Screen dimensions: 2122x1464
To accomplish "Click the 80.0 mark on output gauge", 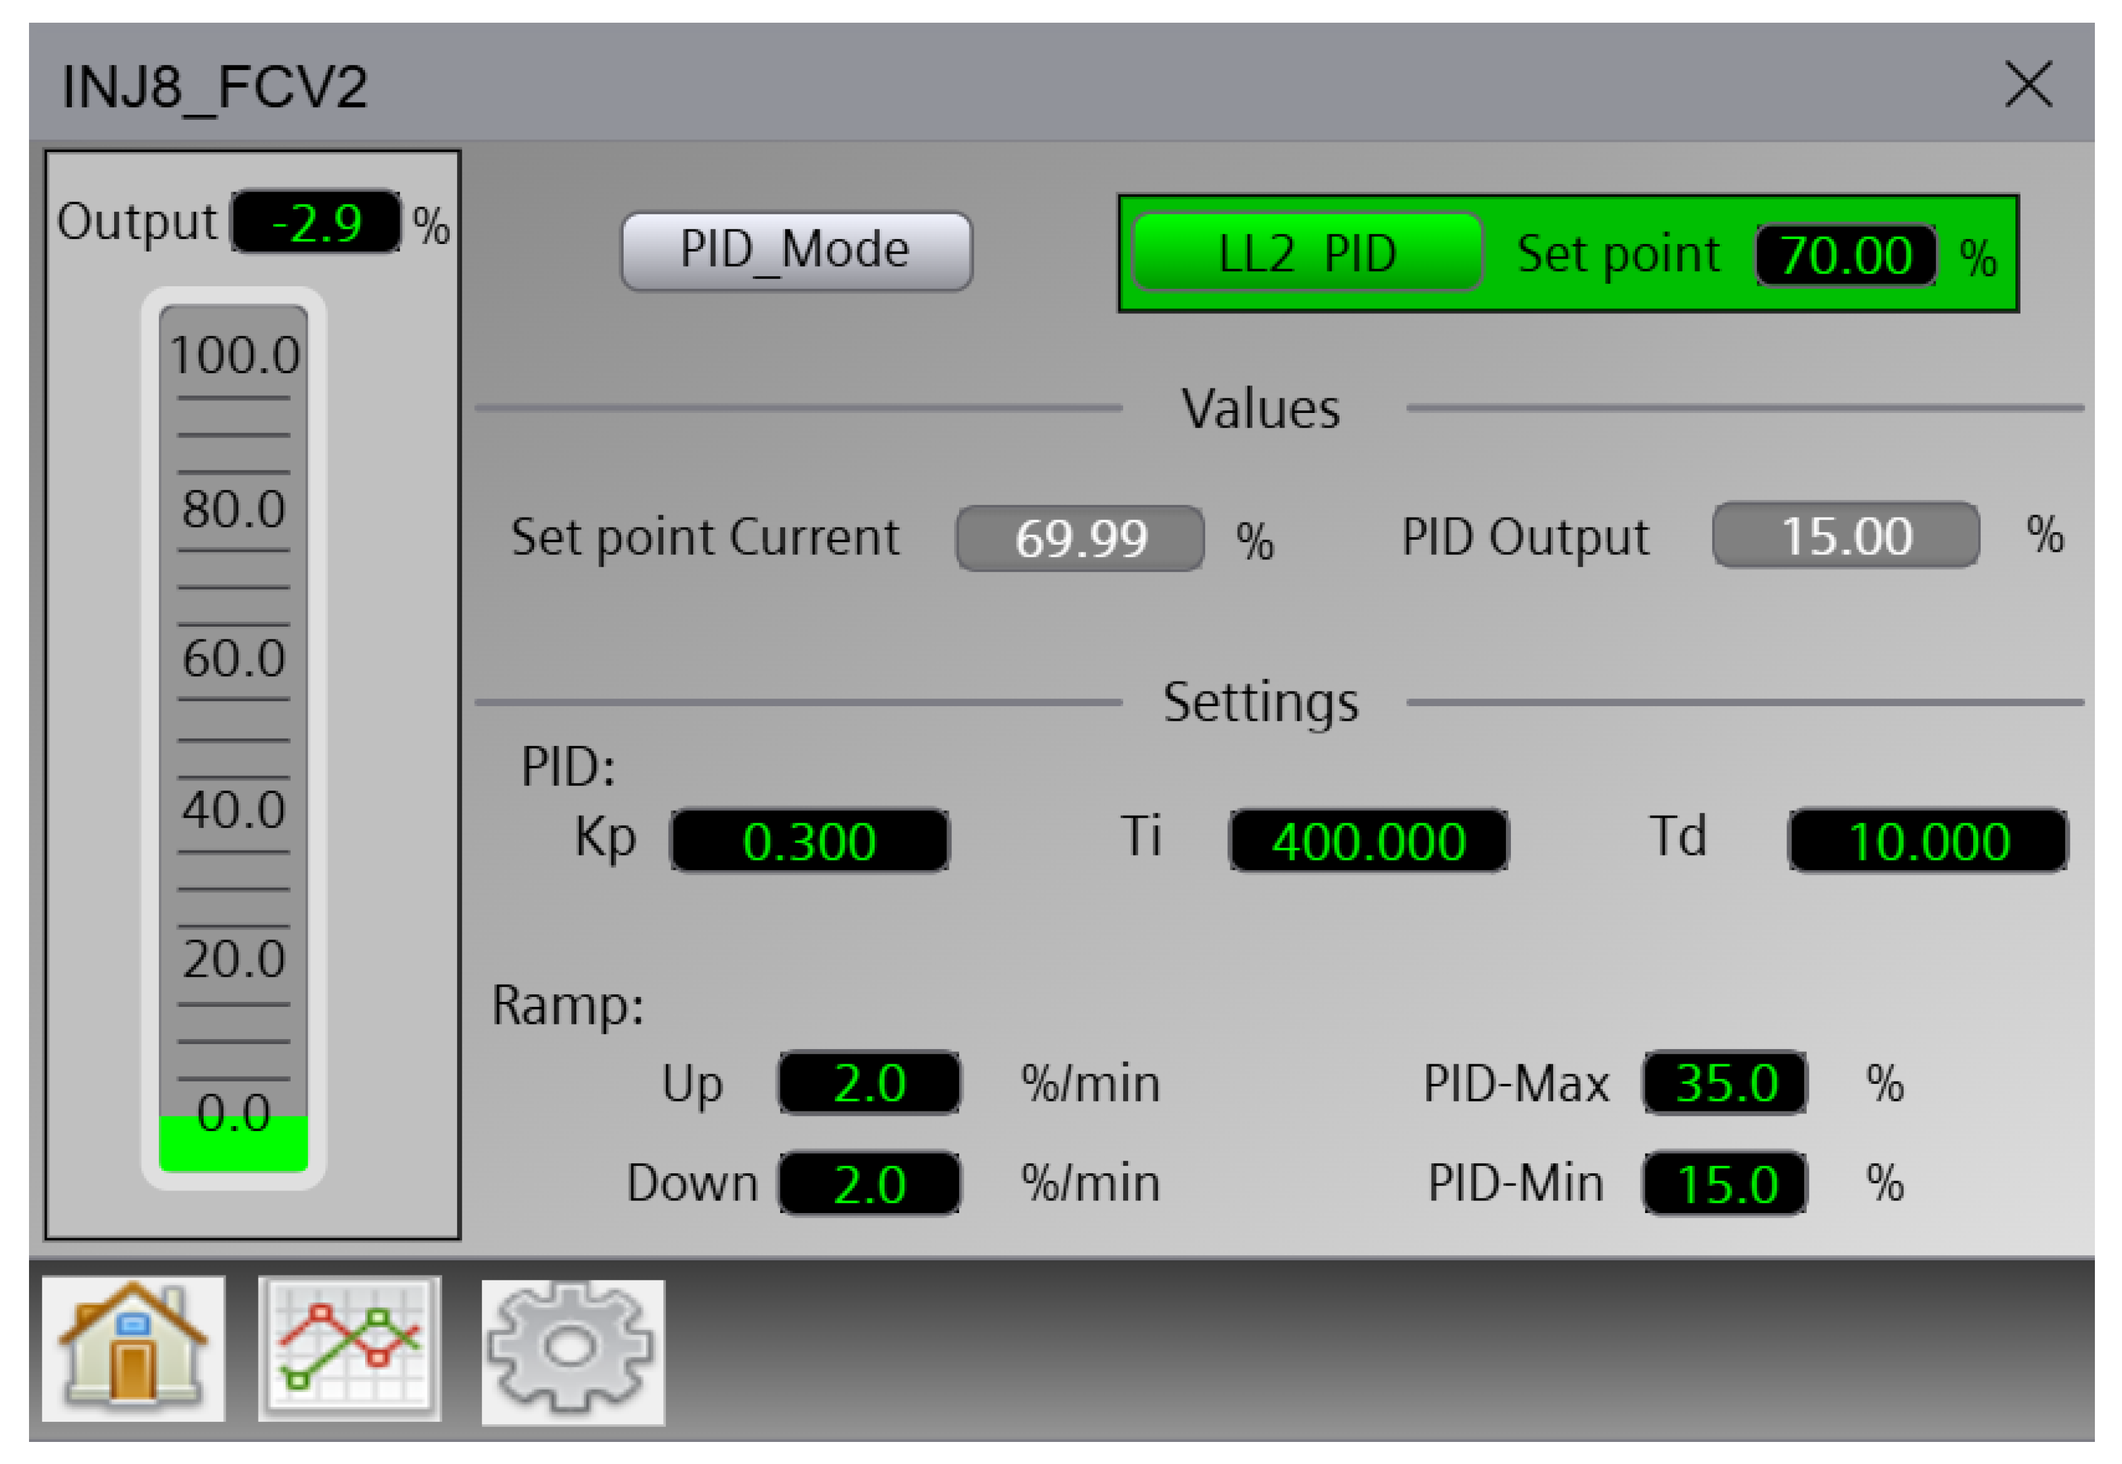I will coord(233,508).
